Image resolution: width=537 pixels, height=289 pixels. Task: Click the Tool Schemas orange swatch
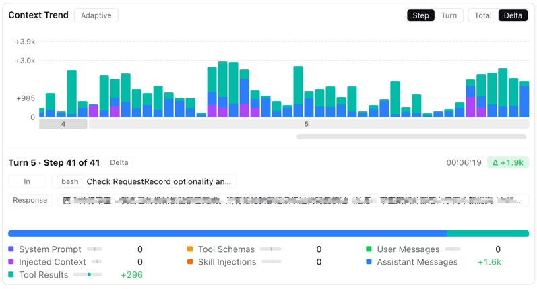point(190,249)
